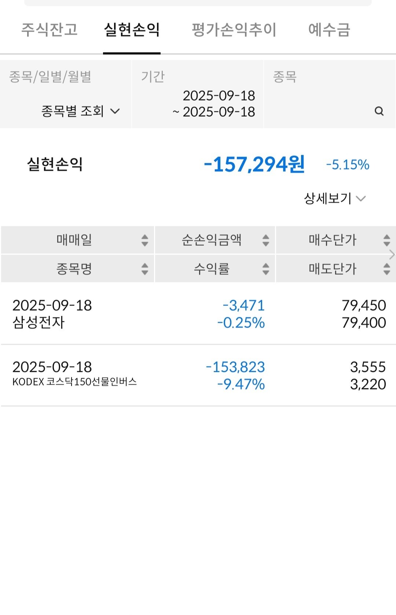Click the 매매일 column header
Image resolution: width=396 pixels, height=615 pixels.
74,240
